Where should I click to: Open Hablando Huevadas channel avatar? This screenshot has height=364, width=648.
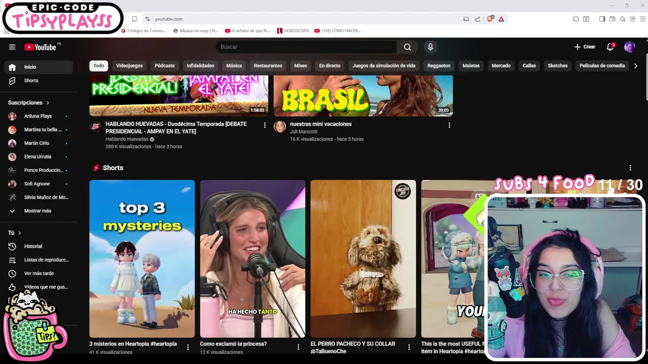click(95, 126)
